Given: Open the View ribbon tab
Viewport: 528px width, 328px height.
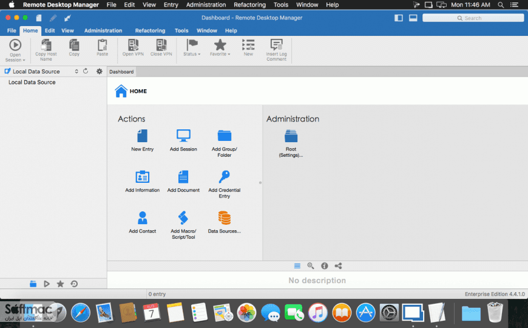Looking at the screenshot, I should [67, 31].
